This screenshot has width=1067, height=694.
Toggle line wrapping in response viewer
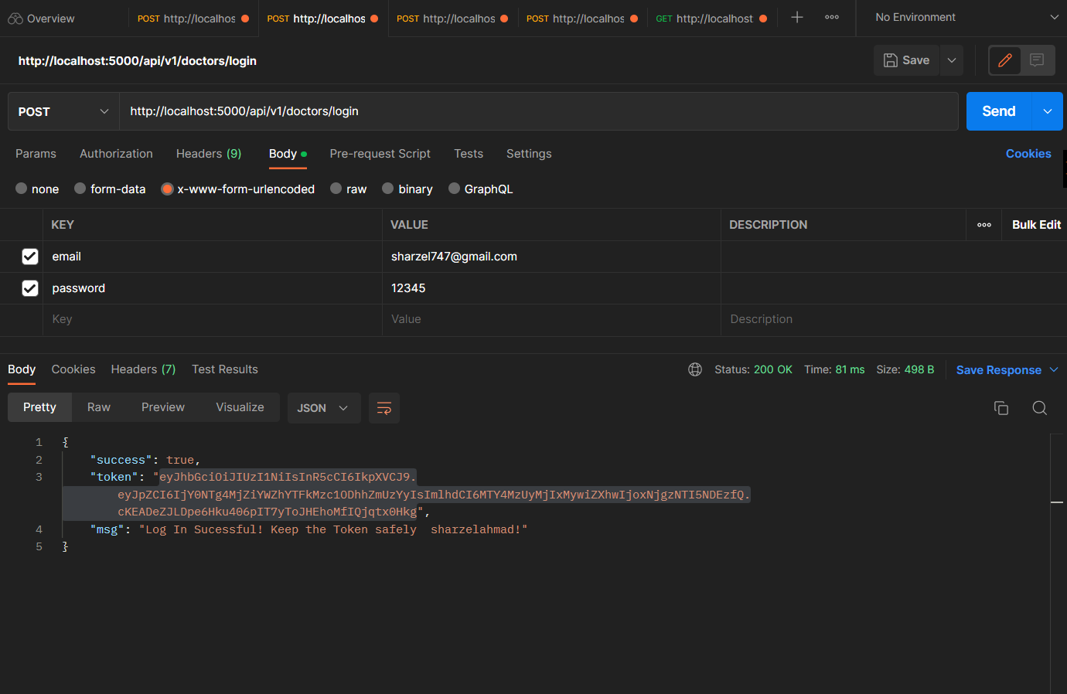pyautogui.click(x=384, y=407)
